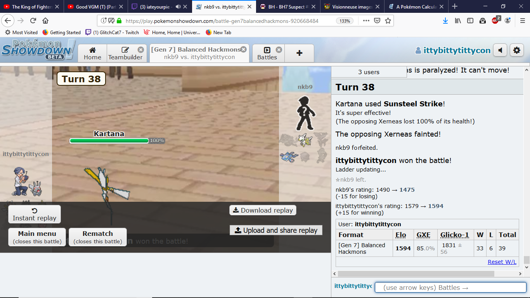Switch to A Pokémon Calculator browser tab
Screen dimensions: 530x298
[x=416, y=7]
